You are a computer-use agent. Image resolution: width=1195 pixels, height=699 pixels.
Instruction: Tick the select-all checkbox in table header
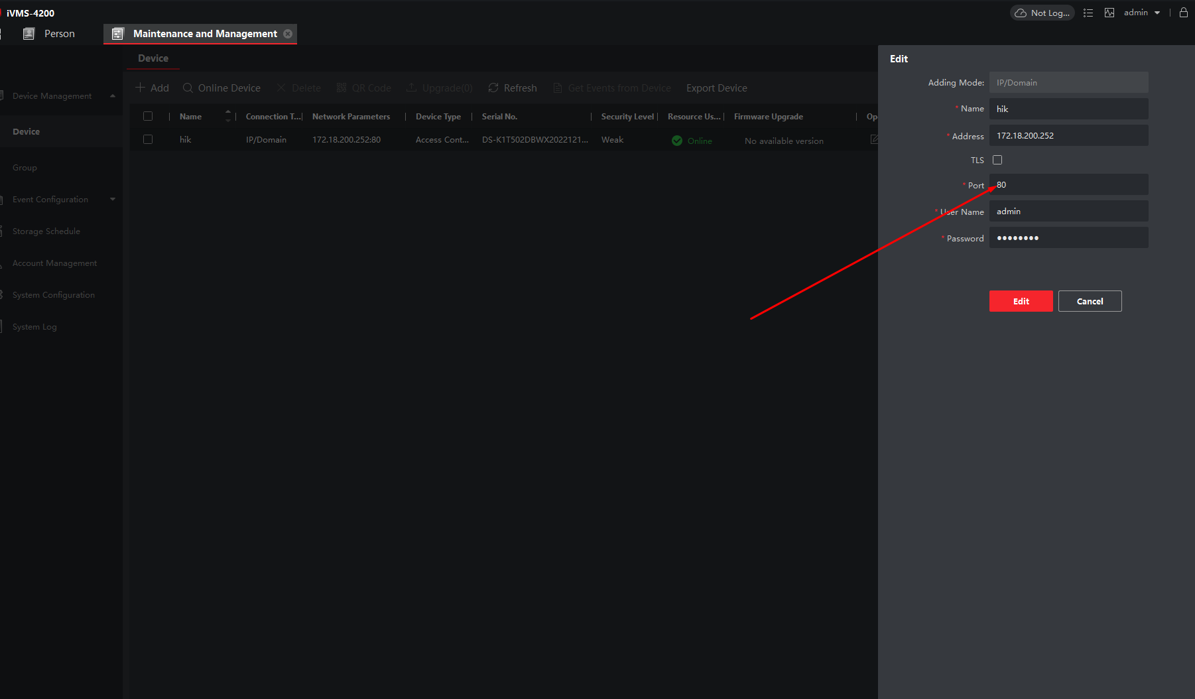tap(148, 116)
